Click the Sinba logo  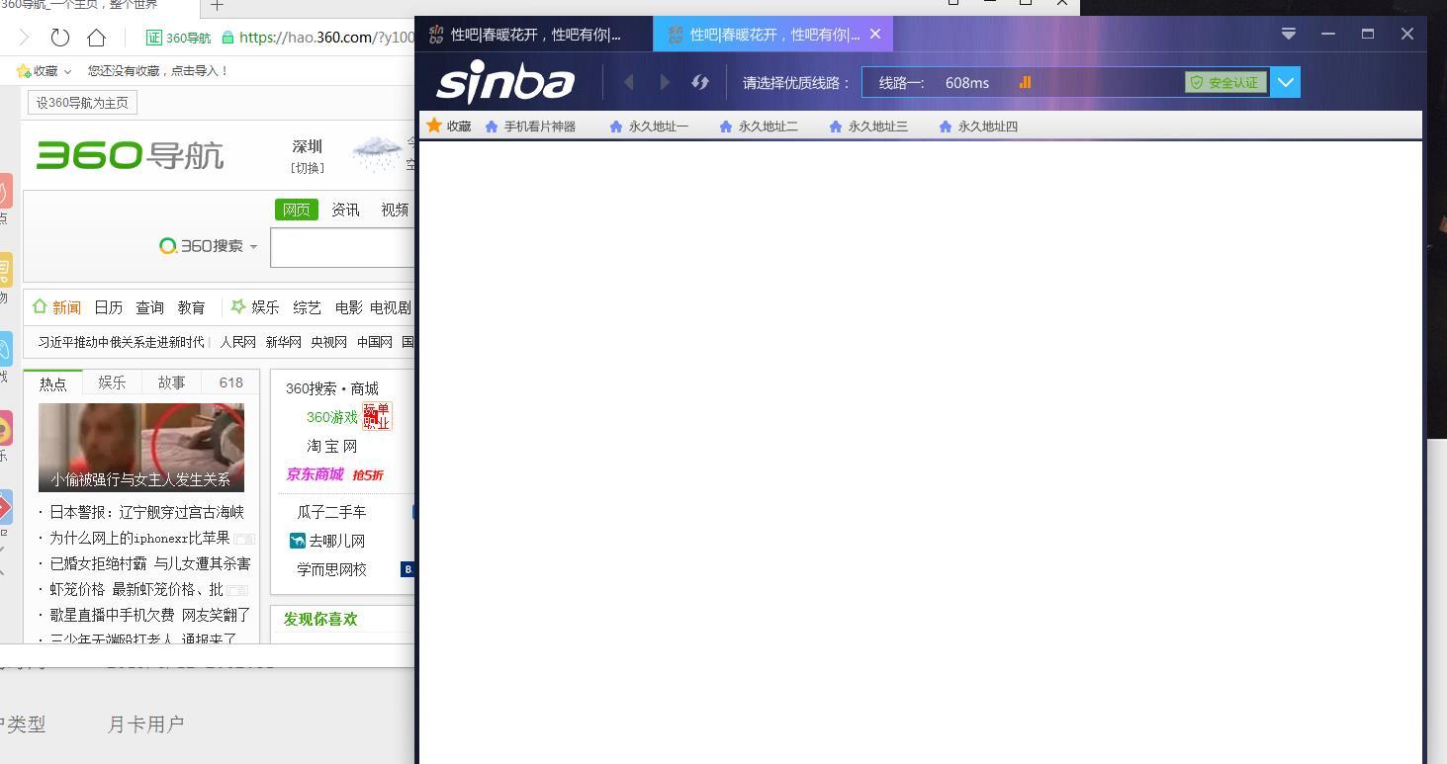coord(505,82)
